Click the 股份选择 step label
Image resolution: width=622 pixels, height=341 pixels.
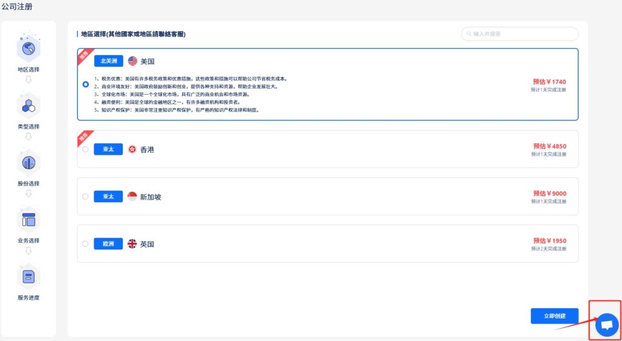(29, 184)
